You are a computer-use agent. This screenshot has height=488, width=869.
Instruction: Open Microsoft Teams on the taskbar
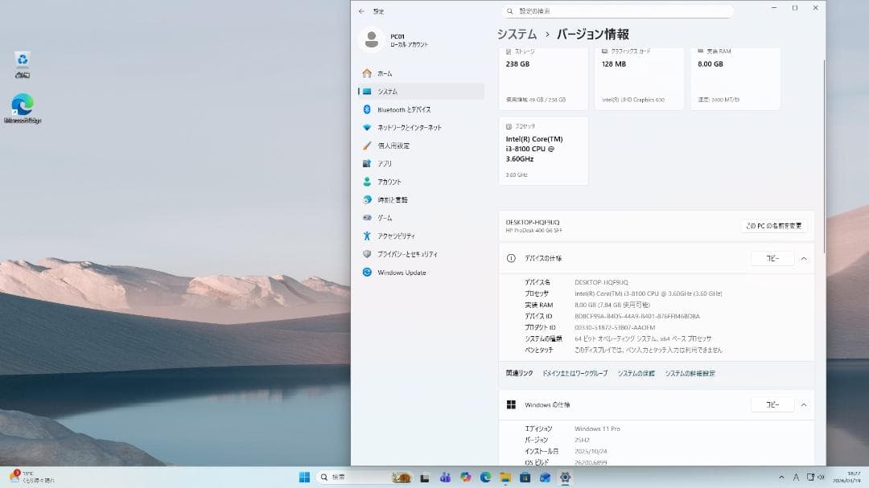pos(445,478)
